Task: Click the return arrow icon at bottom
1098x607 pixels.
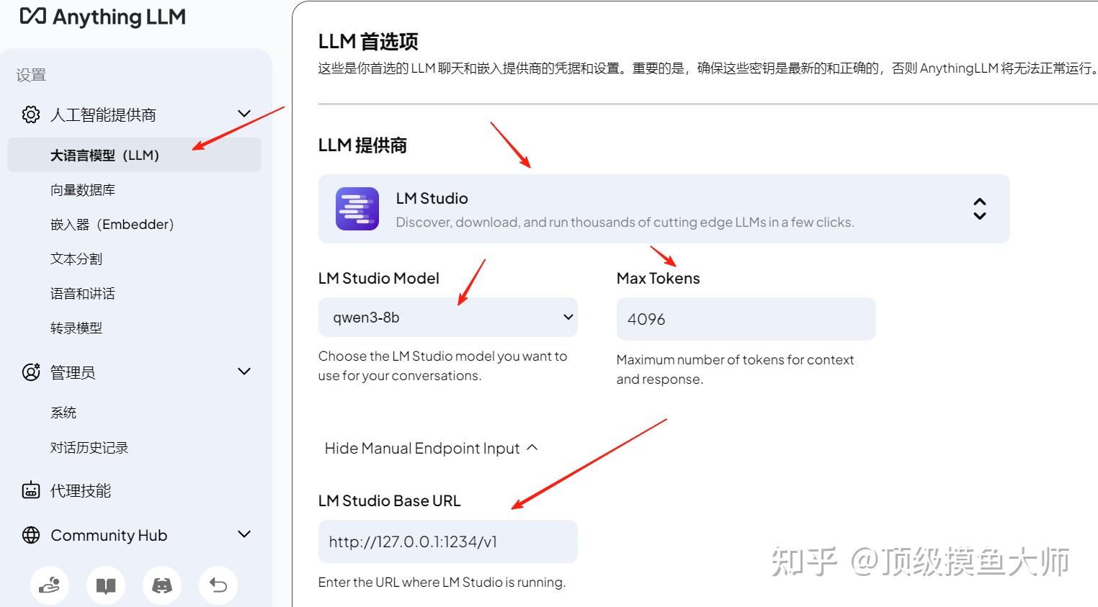Action: click(218, 585)
